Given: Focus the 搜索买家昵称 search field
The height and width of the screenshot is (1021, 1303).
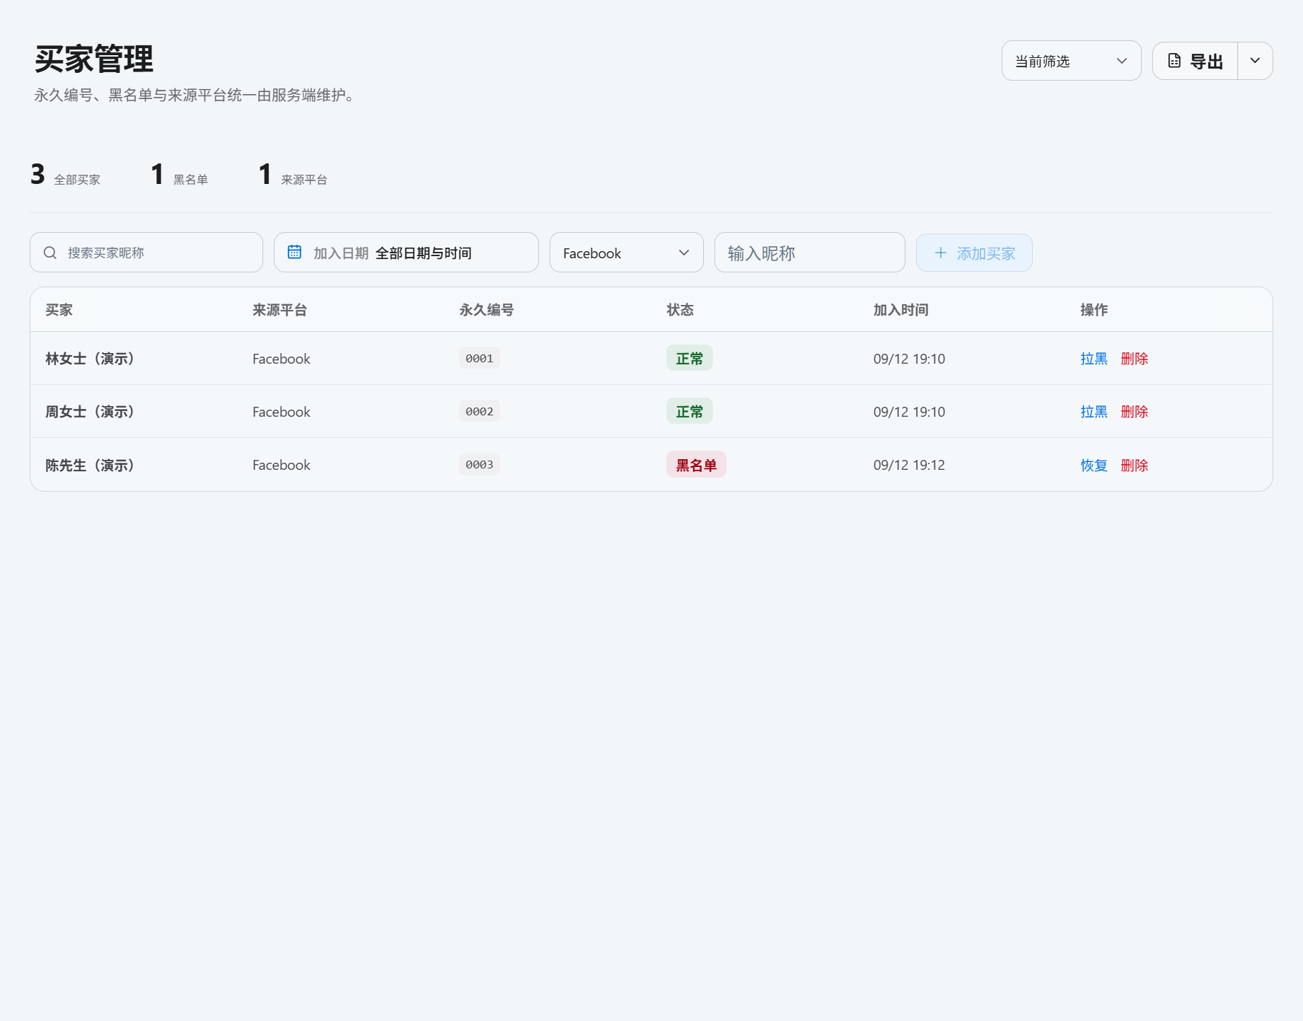Looking at the screenshot, I should (146, 253).
